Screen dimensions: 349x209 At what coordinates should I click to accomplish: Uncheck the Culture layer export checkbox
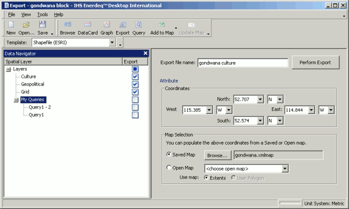pos(135,76)
